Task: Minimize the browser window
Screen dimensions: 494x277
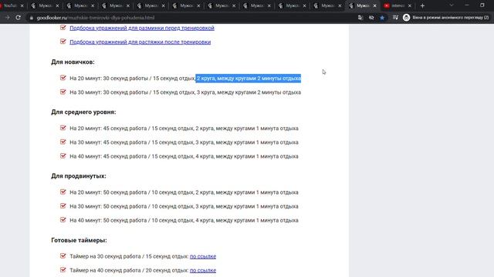Action: tap(467, 5)
